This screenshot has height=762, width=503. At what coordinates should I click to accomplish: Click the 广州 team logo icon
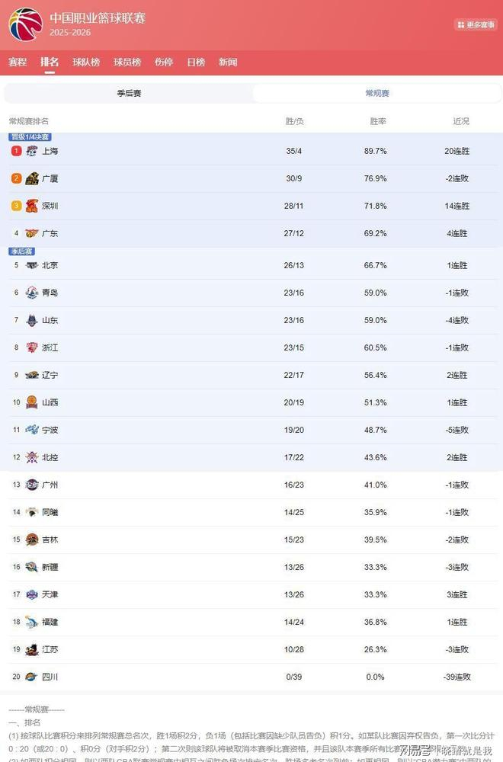31,485
